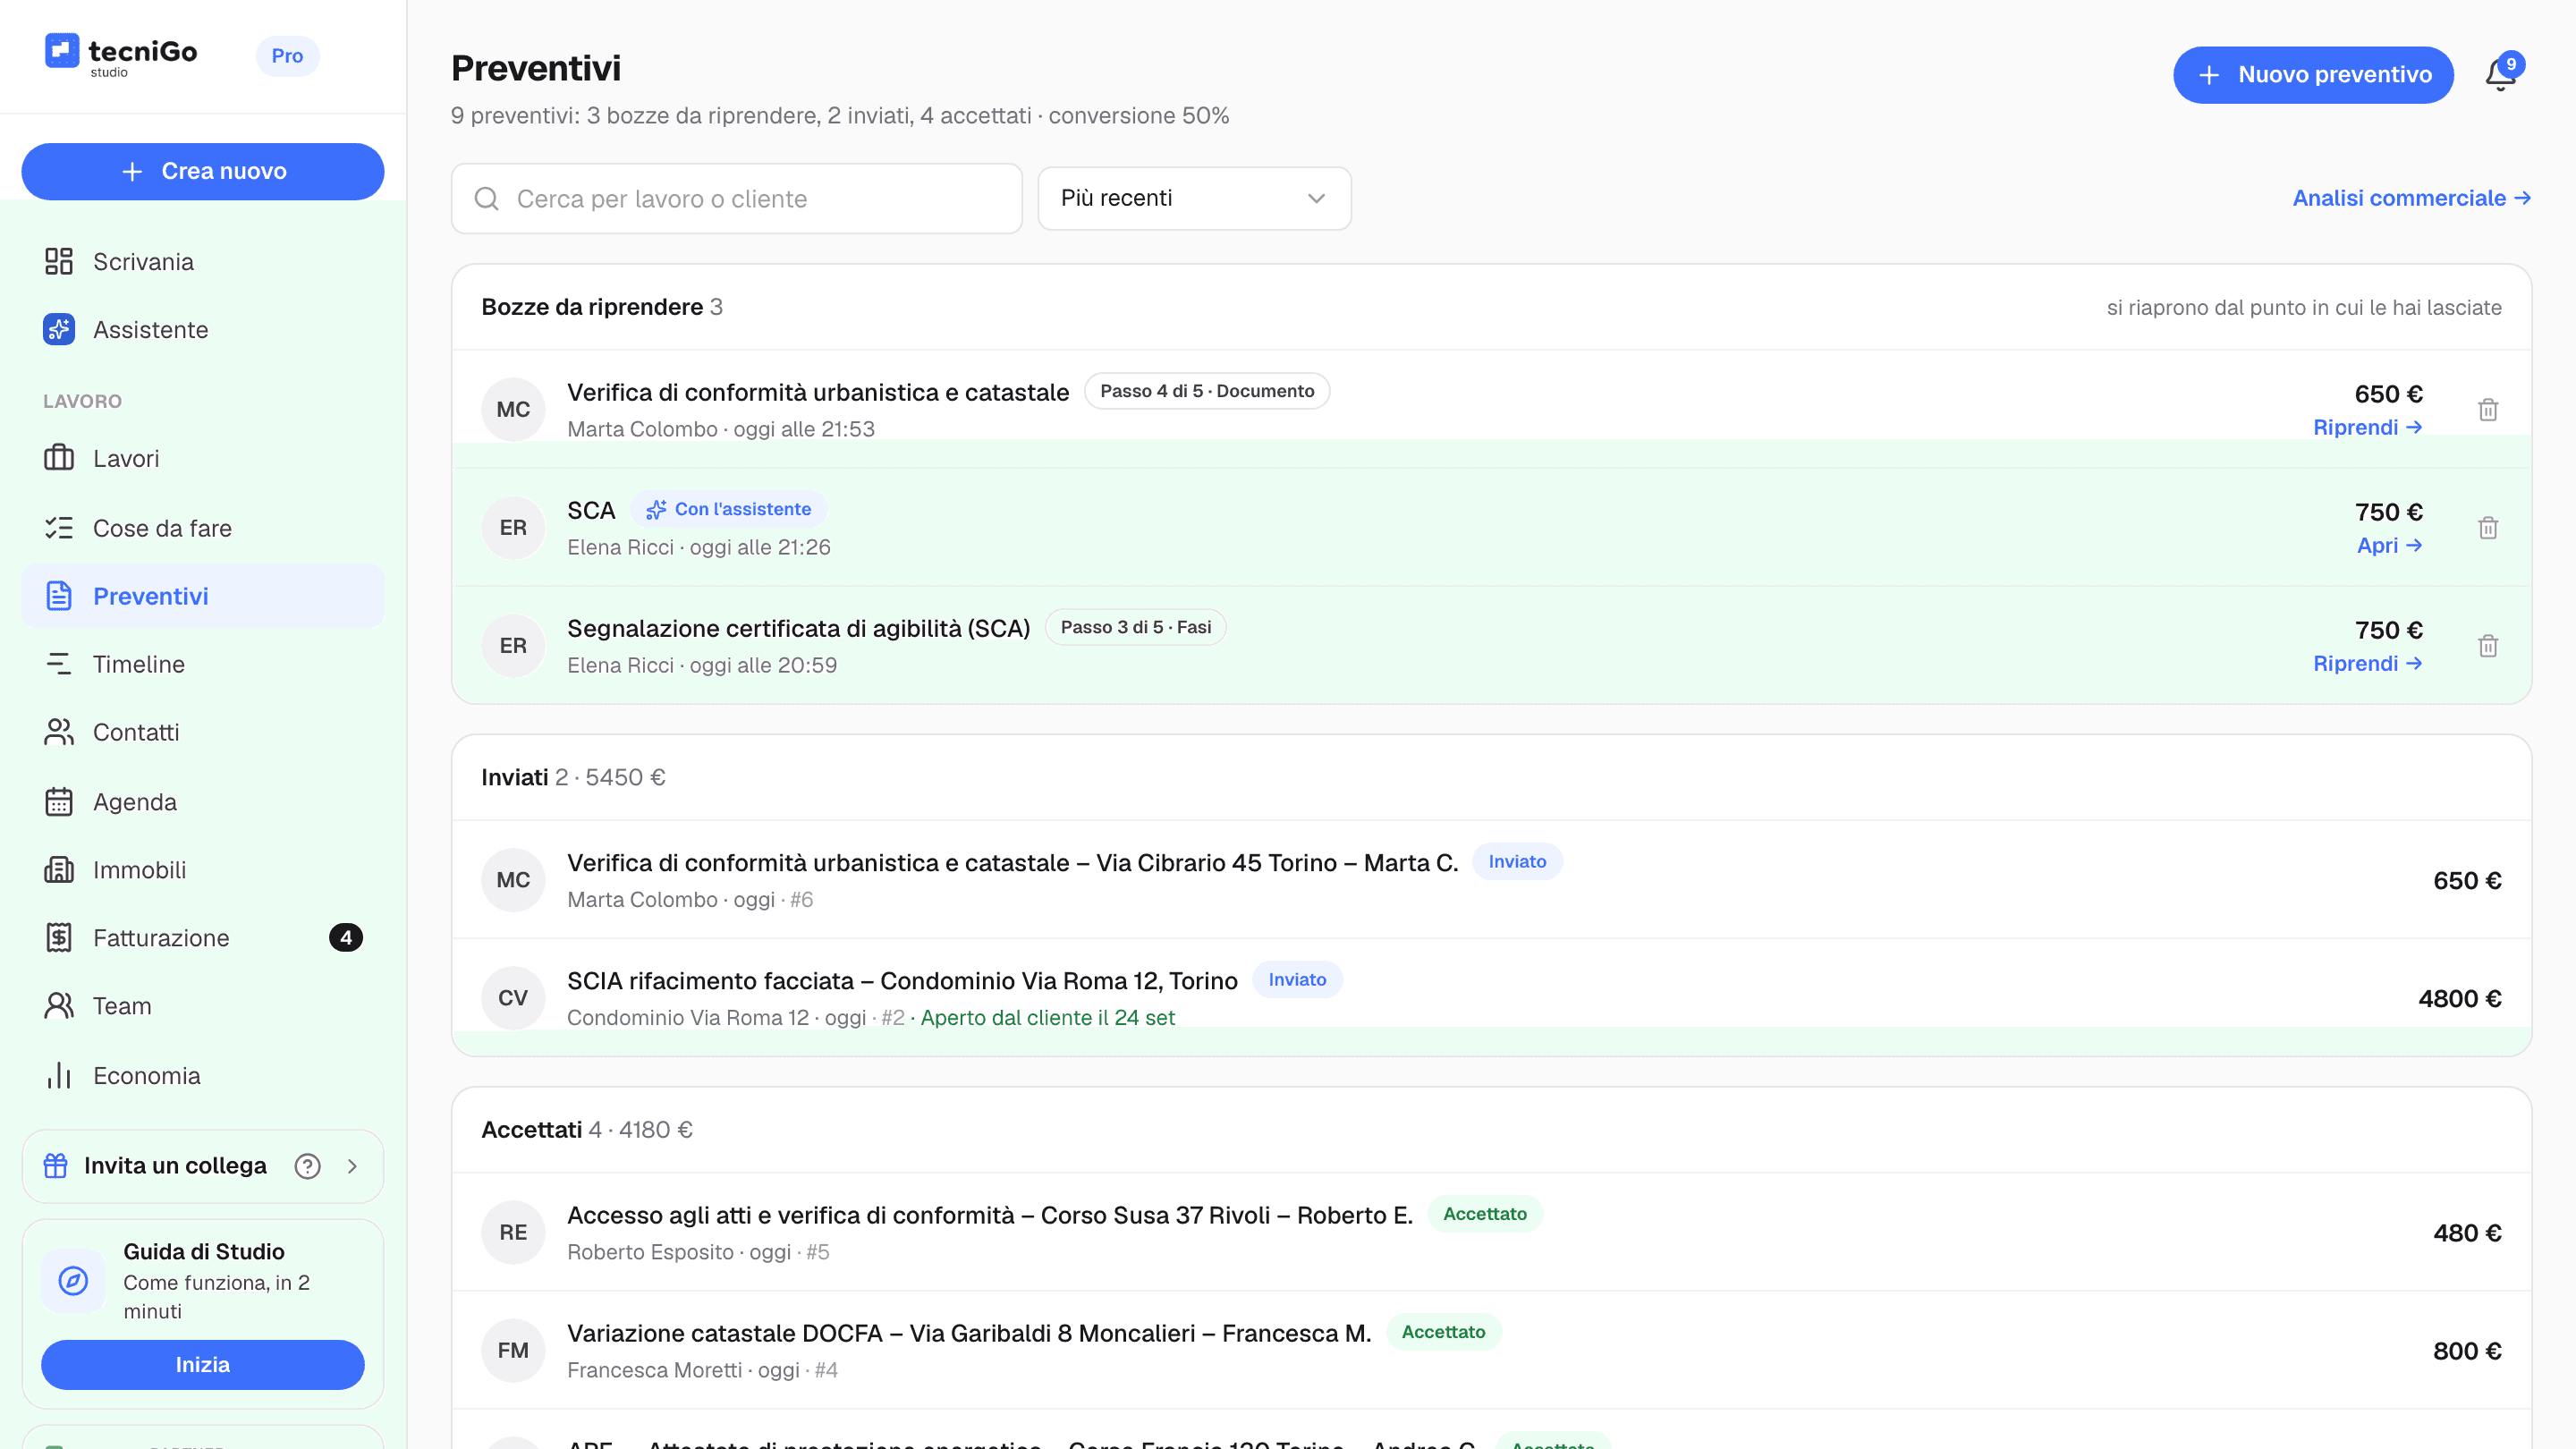Open the sent quote for Via Cibrario 45 Torino

click(x=1492, y=880)
